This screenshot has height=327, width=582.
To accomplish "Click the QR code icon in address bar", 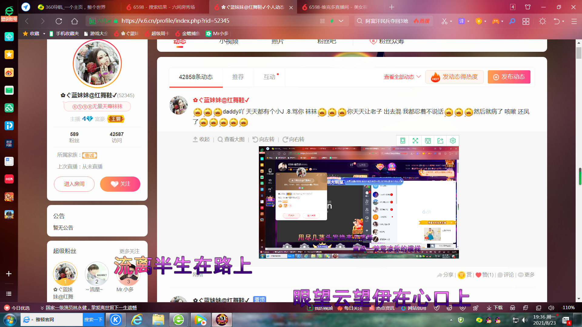I will coord(322,21).
